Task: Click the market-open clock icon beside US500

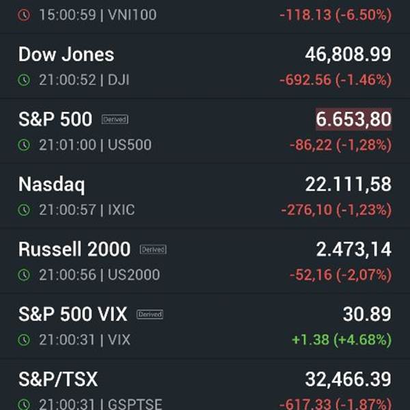Action: click(24, 145)
